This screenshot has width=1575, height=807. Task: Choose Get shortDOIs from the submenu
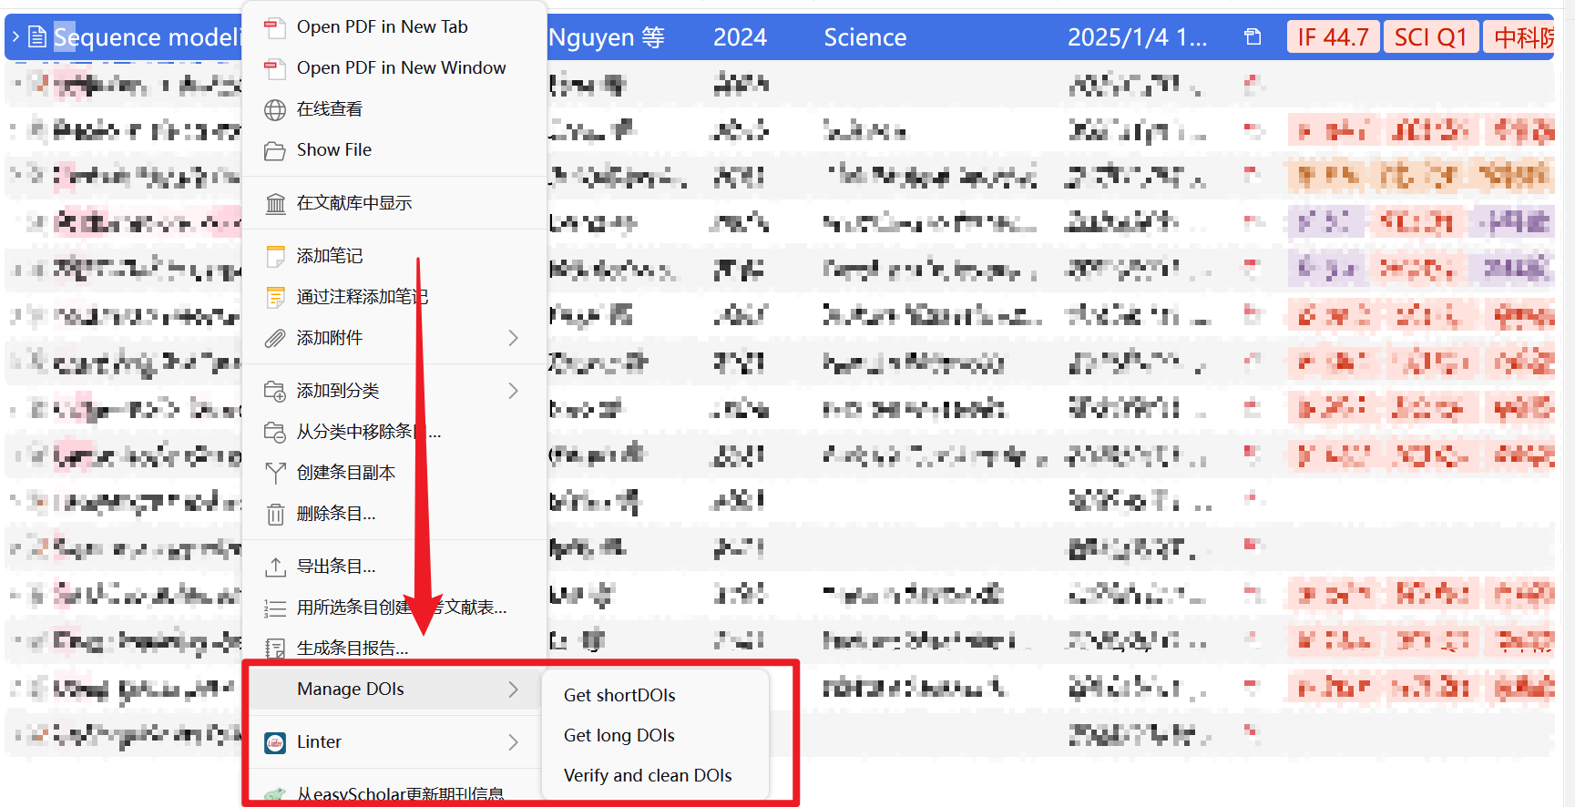[619, 695]
